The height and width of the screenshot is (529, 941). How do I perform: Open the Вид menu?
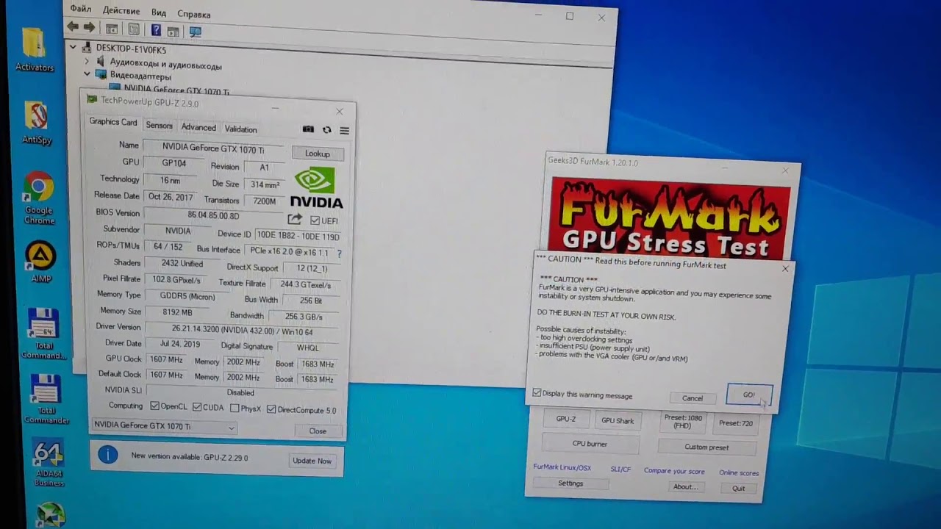pos(159,12)
